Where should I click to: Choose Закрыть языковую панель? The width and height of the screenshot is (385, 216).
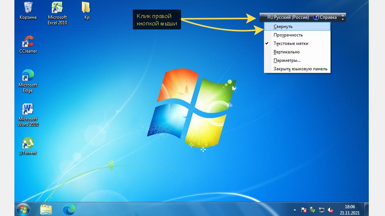[297, 69]
